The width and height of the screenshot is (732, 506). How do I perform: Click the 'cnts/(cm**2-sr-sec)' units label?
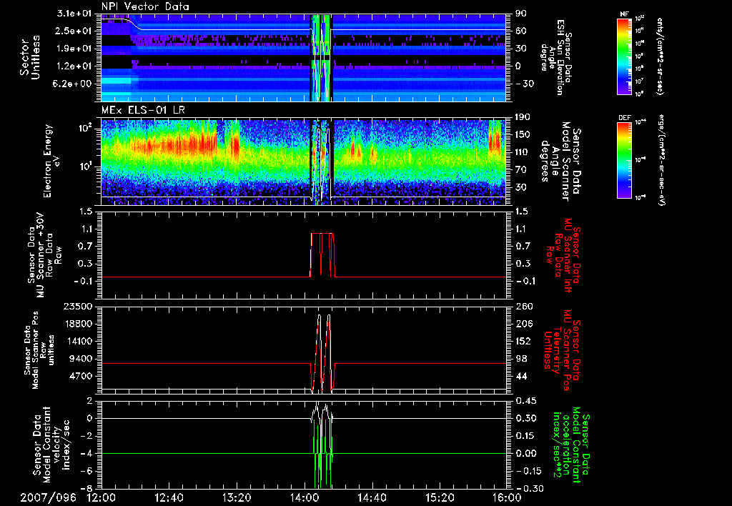click(660, 56)
